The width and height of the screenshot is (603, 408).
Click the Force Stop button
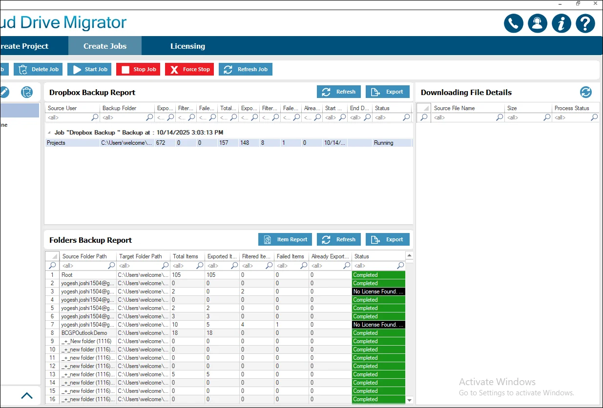click(x=189, y=69)
